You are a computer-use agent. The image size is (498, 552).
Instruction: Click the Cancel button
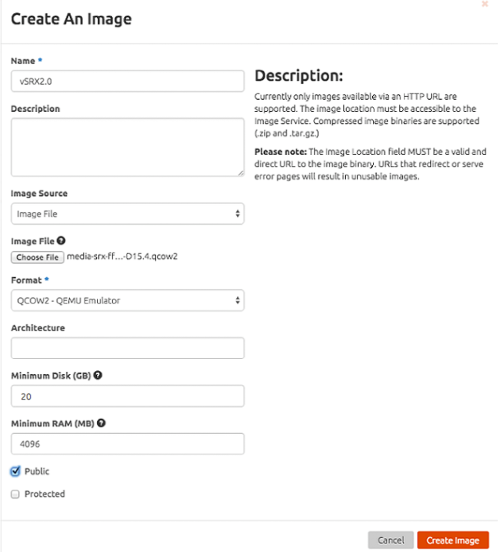click(x=391, y=540)
